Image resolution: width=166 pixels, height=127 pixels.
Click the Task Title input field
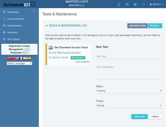129,57
